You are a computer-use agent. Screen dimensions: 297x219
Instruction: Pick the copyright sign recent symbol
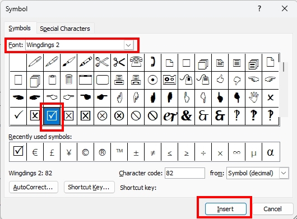coord(85,152)
